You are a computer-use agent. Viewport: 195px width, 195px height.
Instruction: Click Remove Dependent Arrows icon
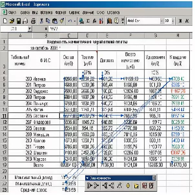click(x=111, y=186)
